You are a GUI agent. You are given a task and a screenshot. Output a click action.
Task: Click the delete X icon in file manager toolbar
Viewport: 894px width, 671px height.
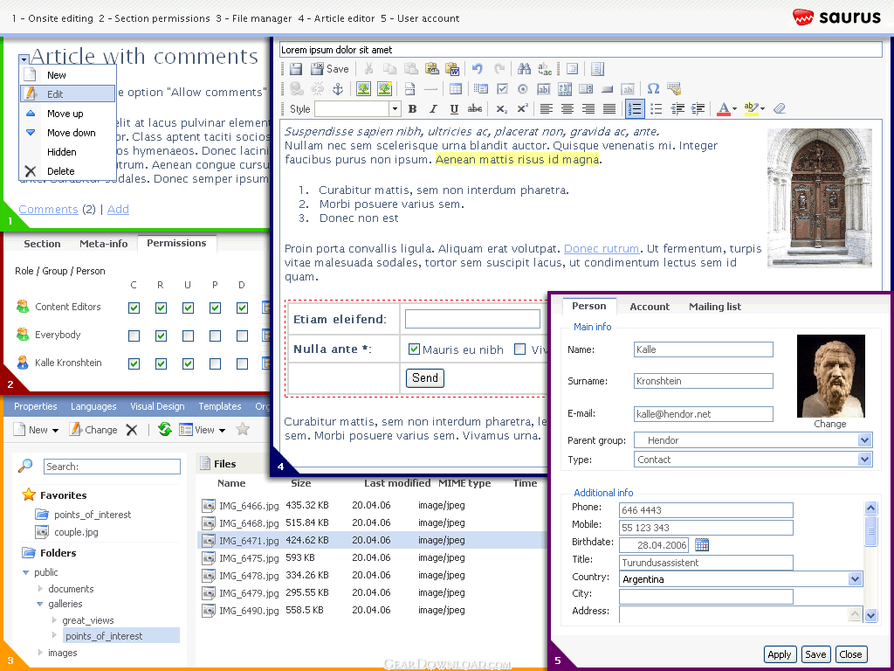tap(132, 430)
